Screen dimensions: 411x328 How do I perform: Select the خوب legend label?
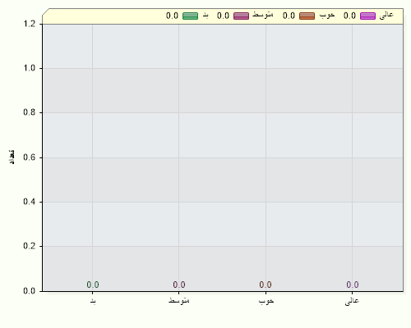pos(327,16)
